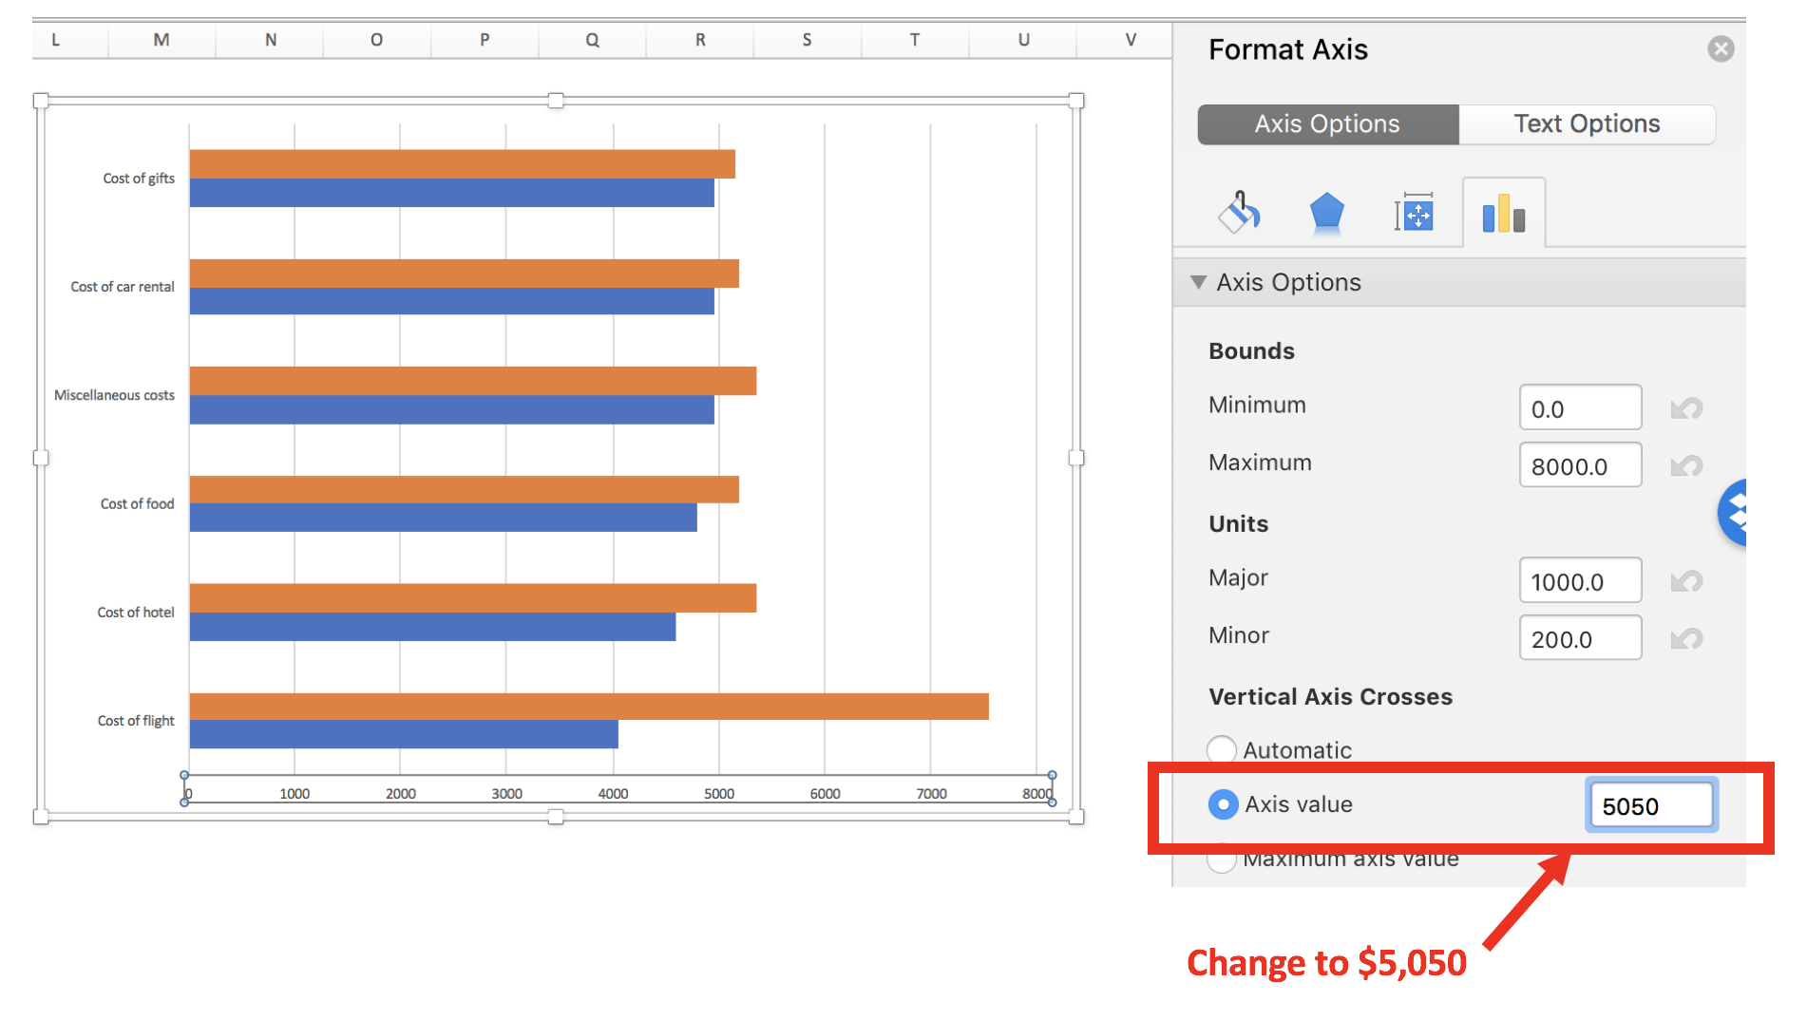
Task: Click the Cost of flight axis label
Action: (136, 721)
